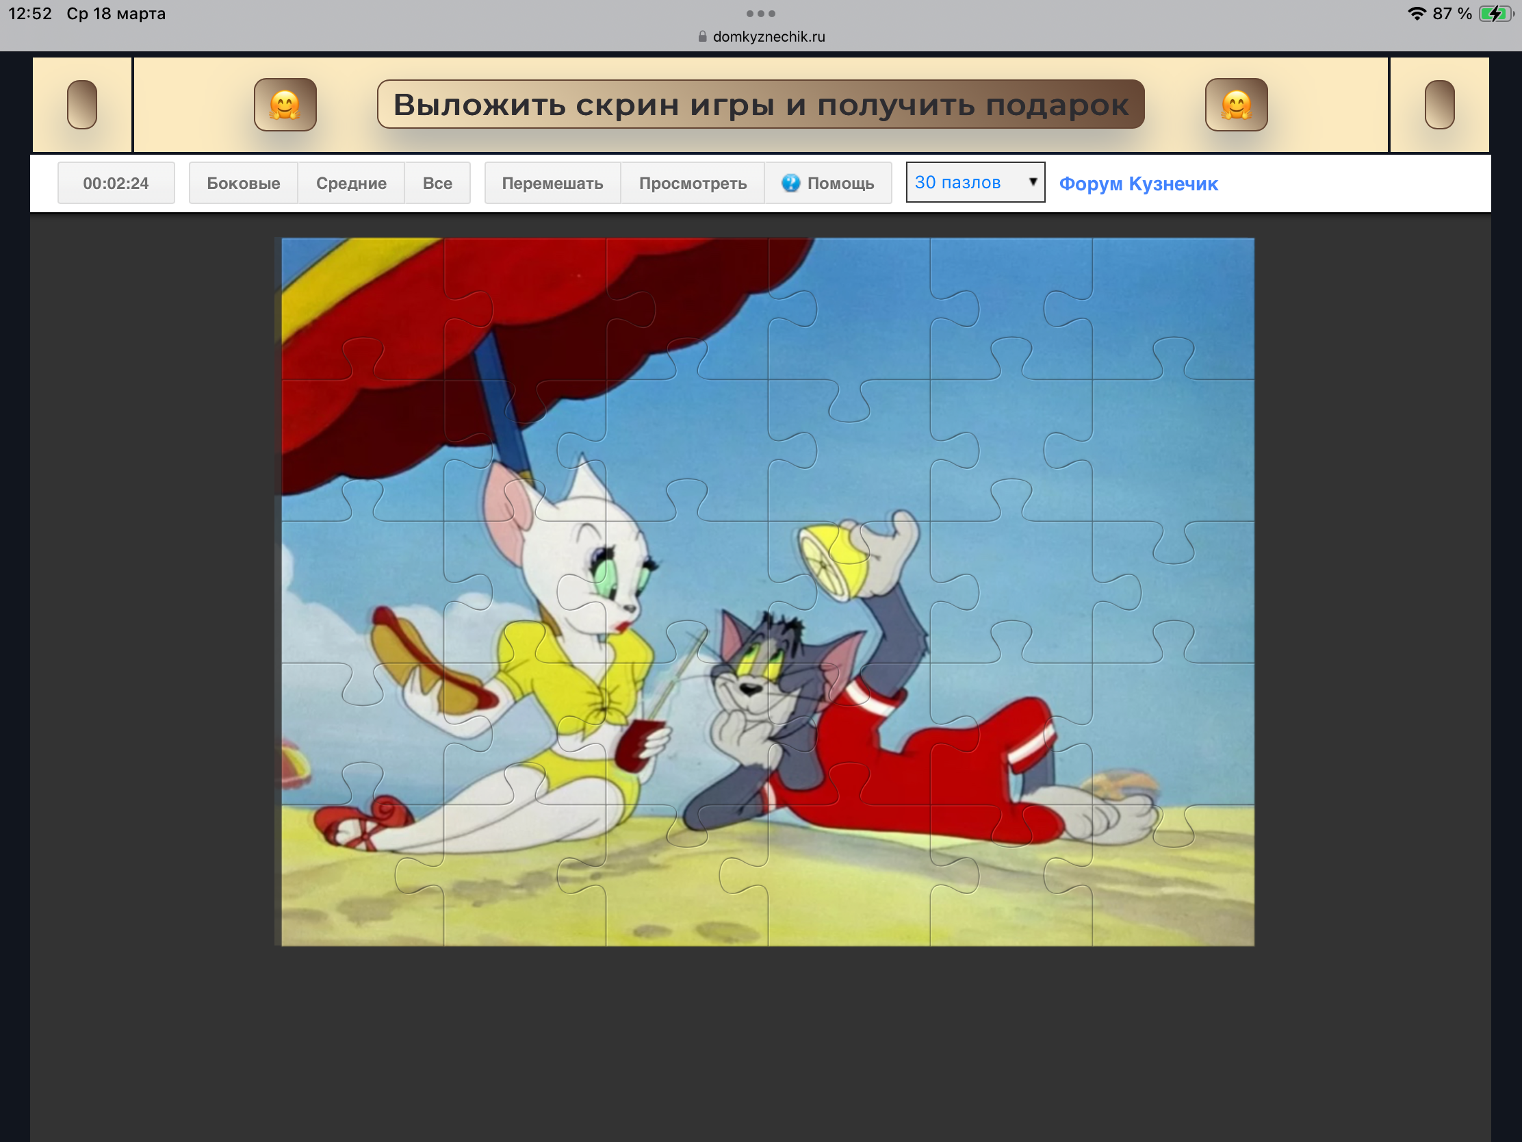Viewport: 1522px width, 1142px height.
Task: Click the Выложить скрин игры banner
Action: [760, 105]
